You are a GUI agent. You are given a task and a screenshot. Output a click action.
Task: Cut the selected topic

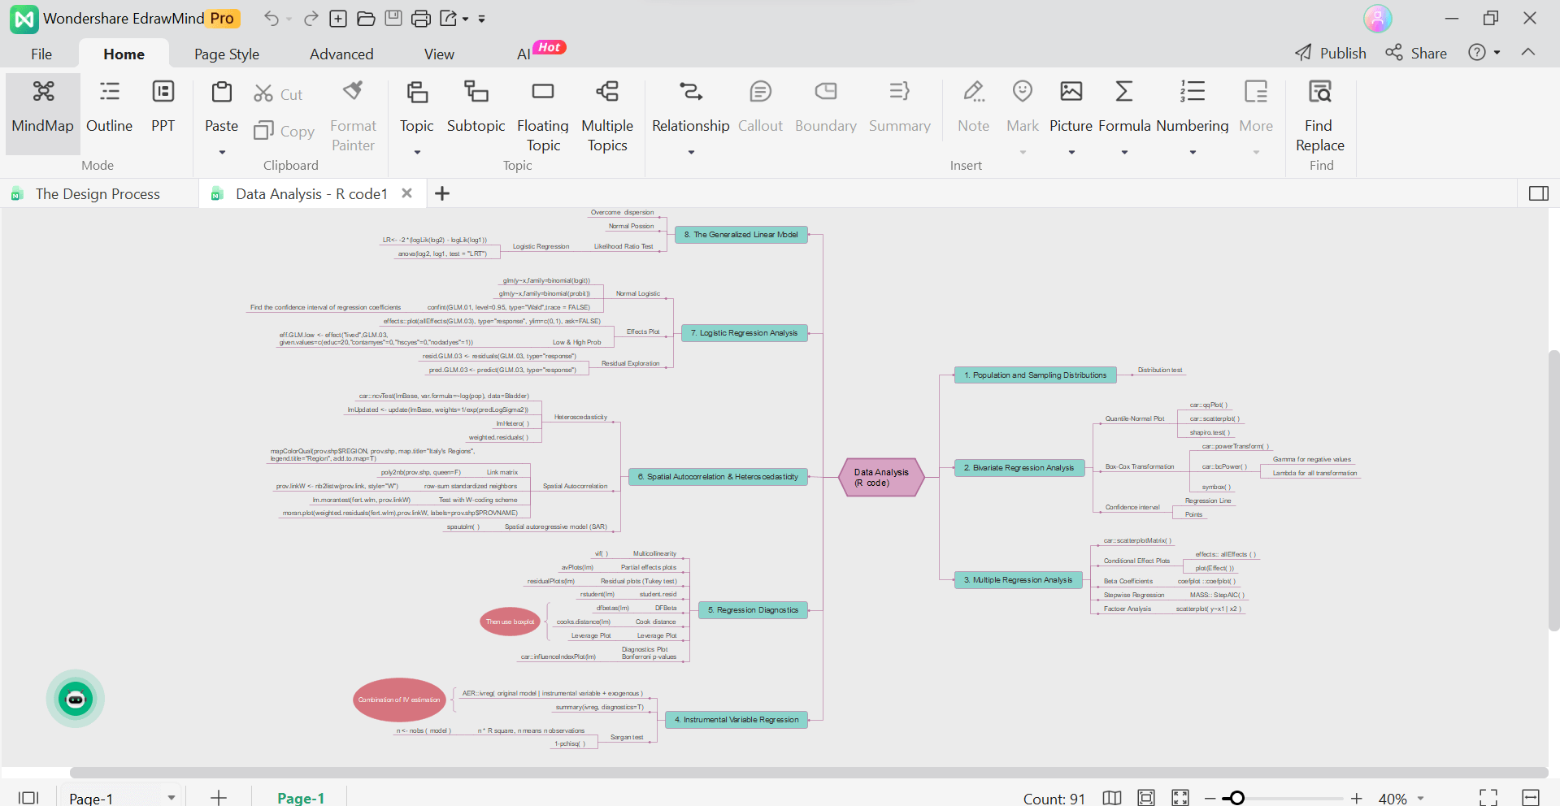278,94
